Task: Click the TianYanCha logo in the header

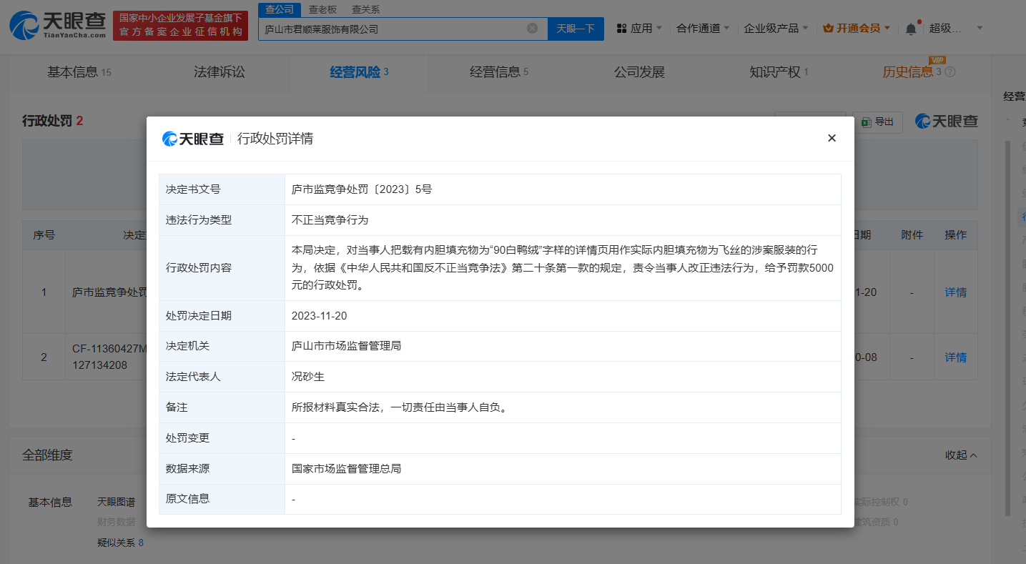Action: (x=58, y=25)
